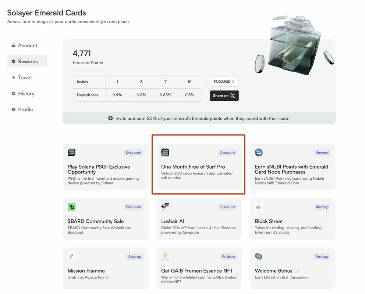Click the Lushair AI logo icon
This screenshot has width=365, height=294.
pos(165,207)
